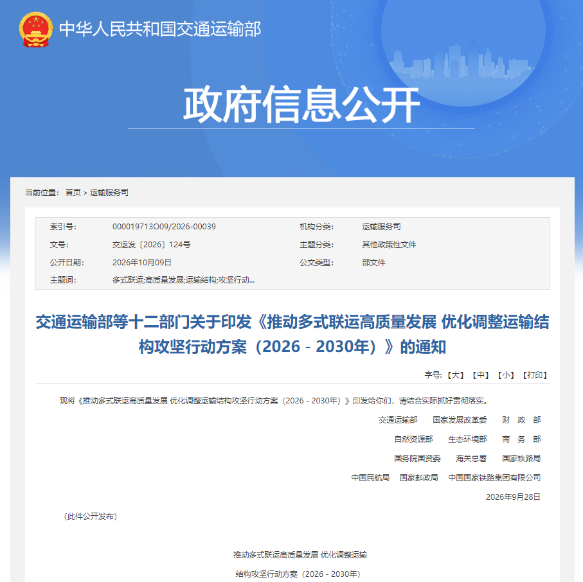Image resolution: width=583 pixels, height=582 pixels.
Task: Click the signing date 2026年9月28日
Action: [513, 497]
